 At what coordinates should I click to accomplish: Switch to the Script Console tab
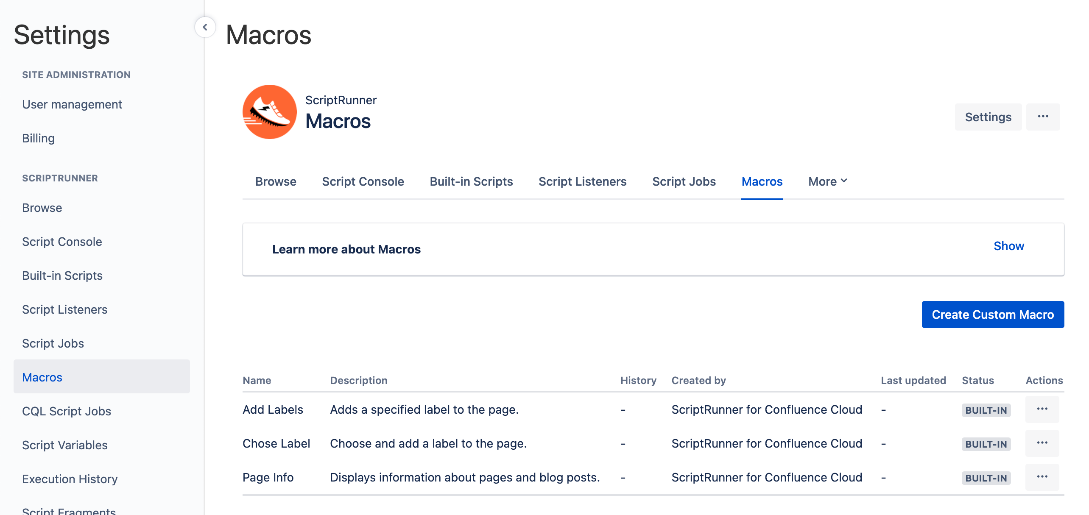[x=363, y=181]
